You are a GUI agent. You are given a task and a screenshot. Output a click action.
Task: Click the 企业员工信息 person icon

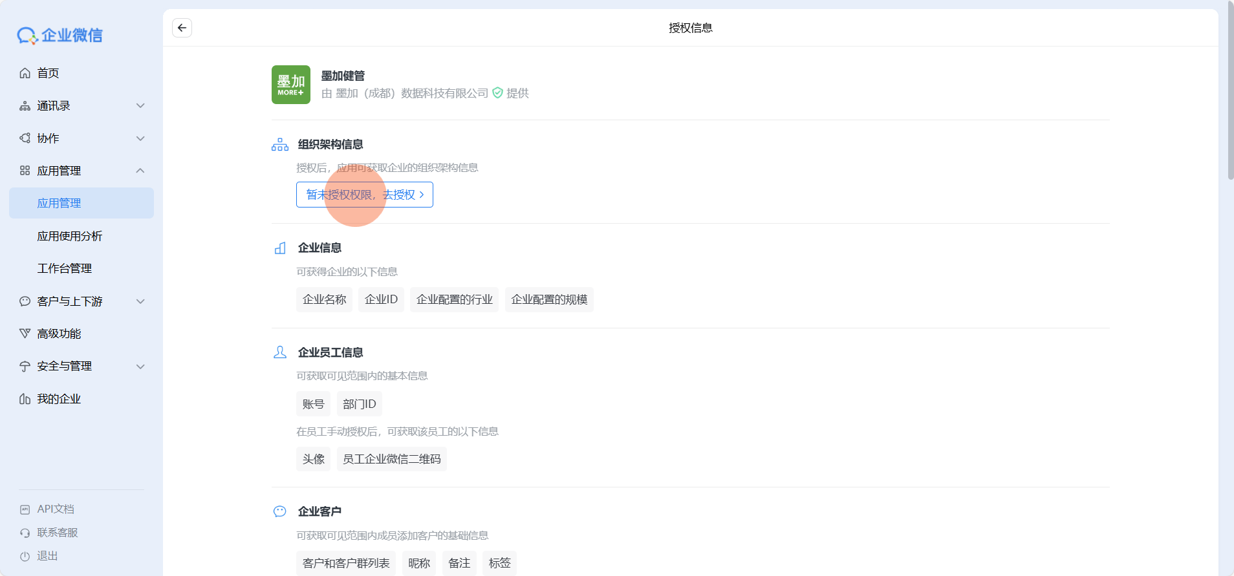[280, 352]
